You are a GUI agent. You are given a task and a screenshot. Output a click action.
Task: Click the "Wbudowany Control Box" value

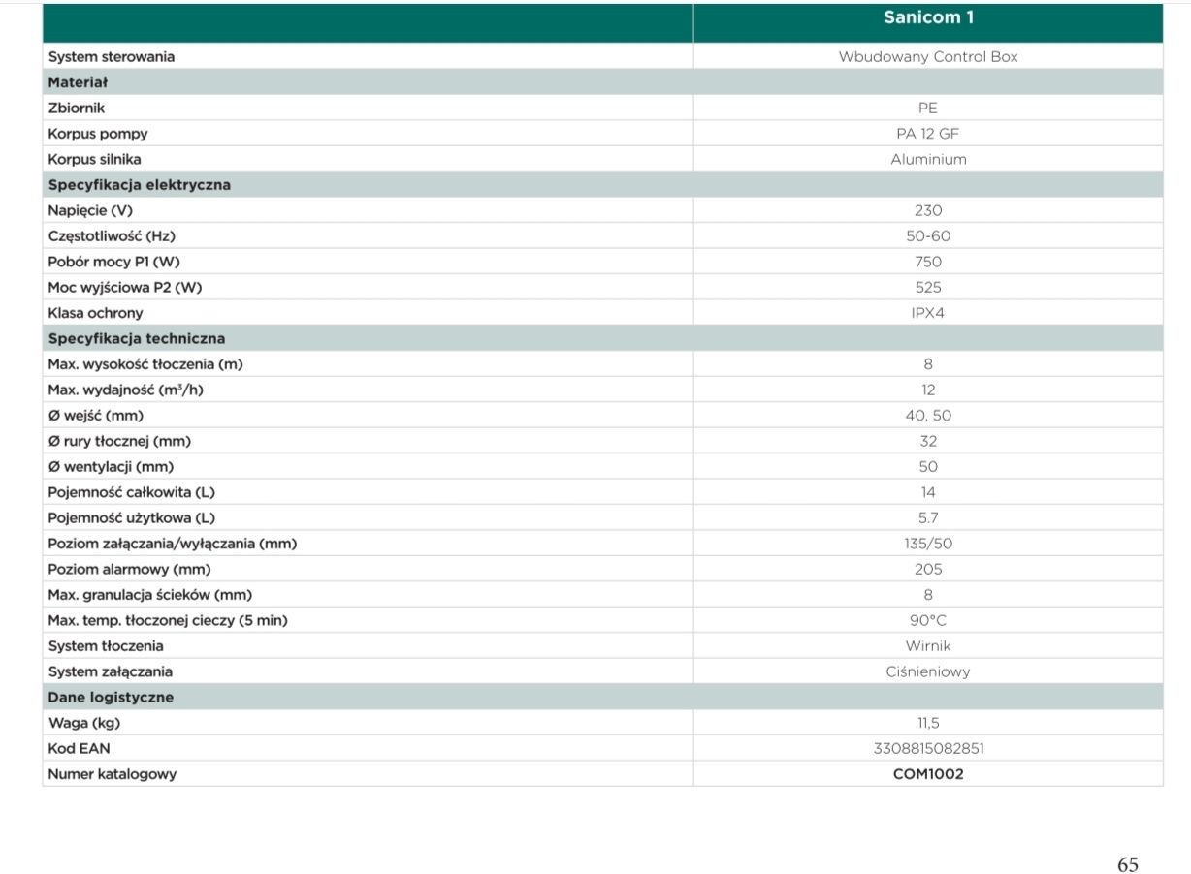928,56
